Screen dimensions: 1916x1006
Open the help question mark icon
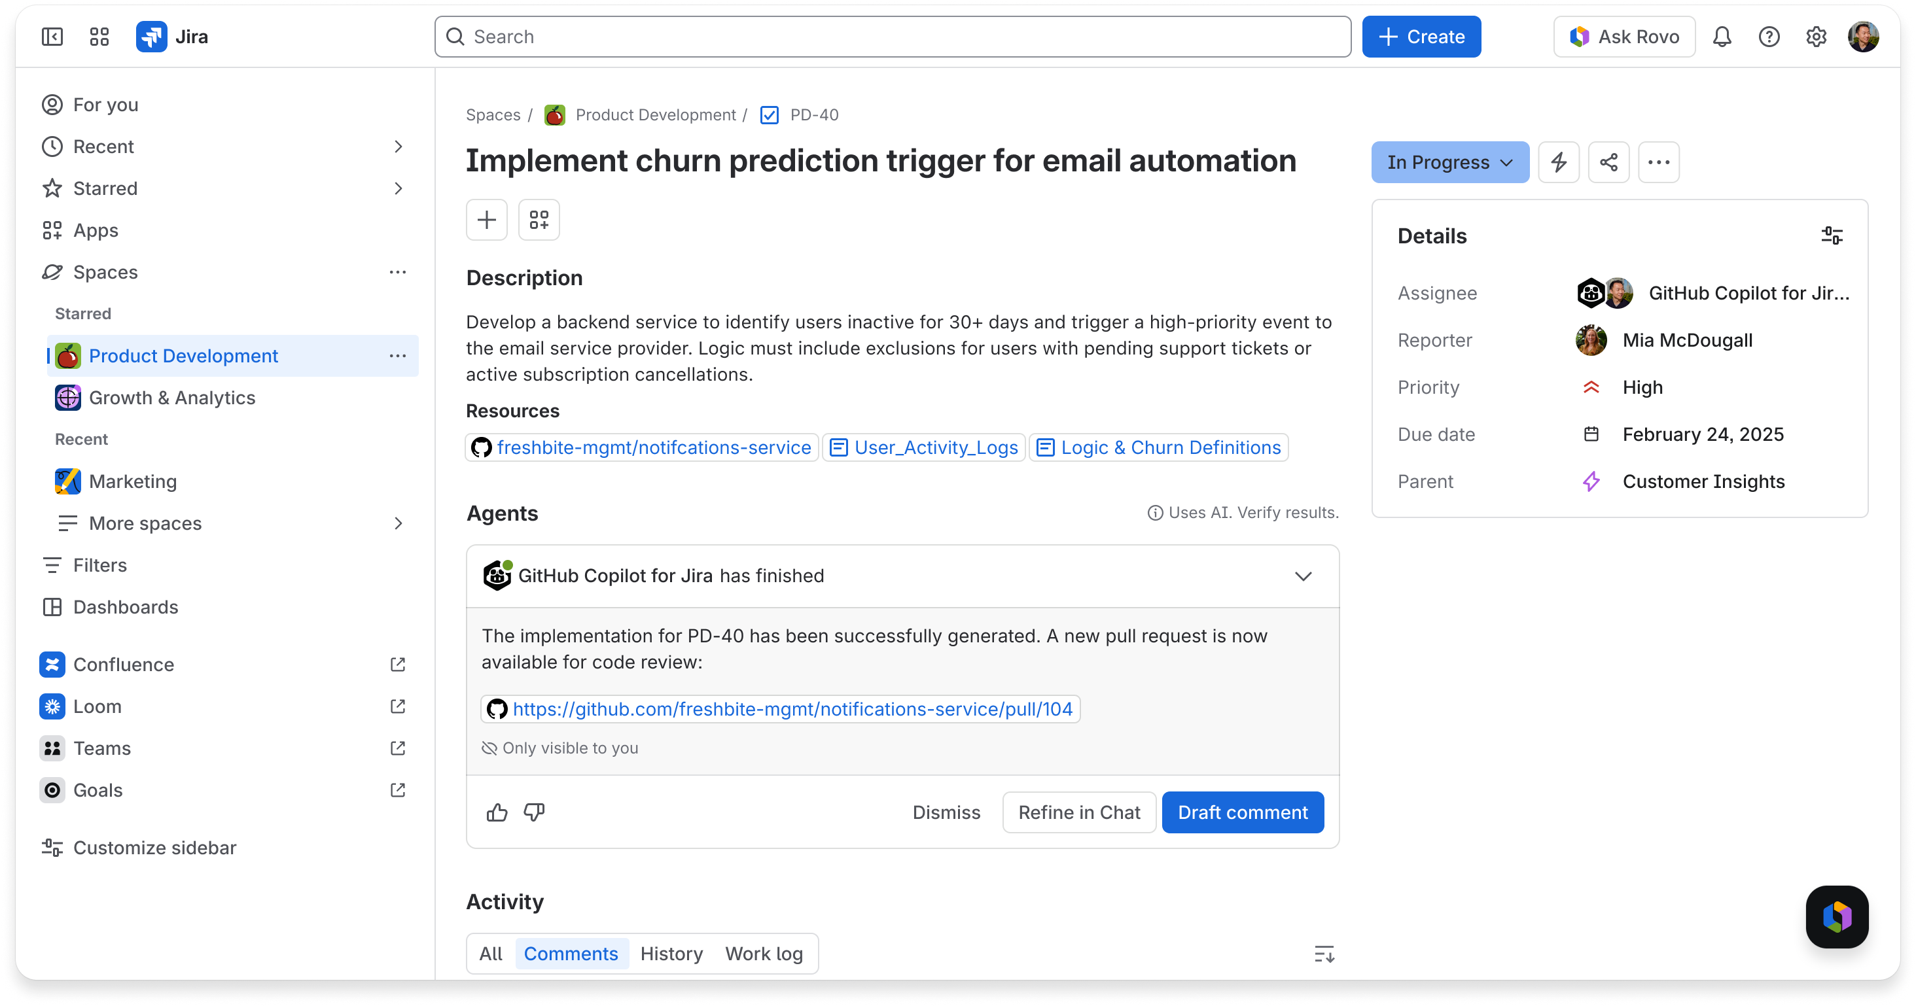coord(1769,37)
